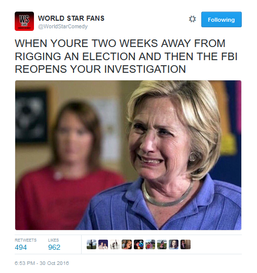Open ninth liker avatar in purple shirt
257x273 pixels.
[186, 245]
